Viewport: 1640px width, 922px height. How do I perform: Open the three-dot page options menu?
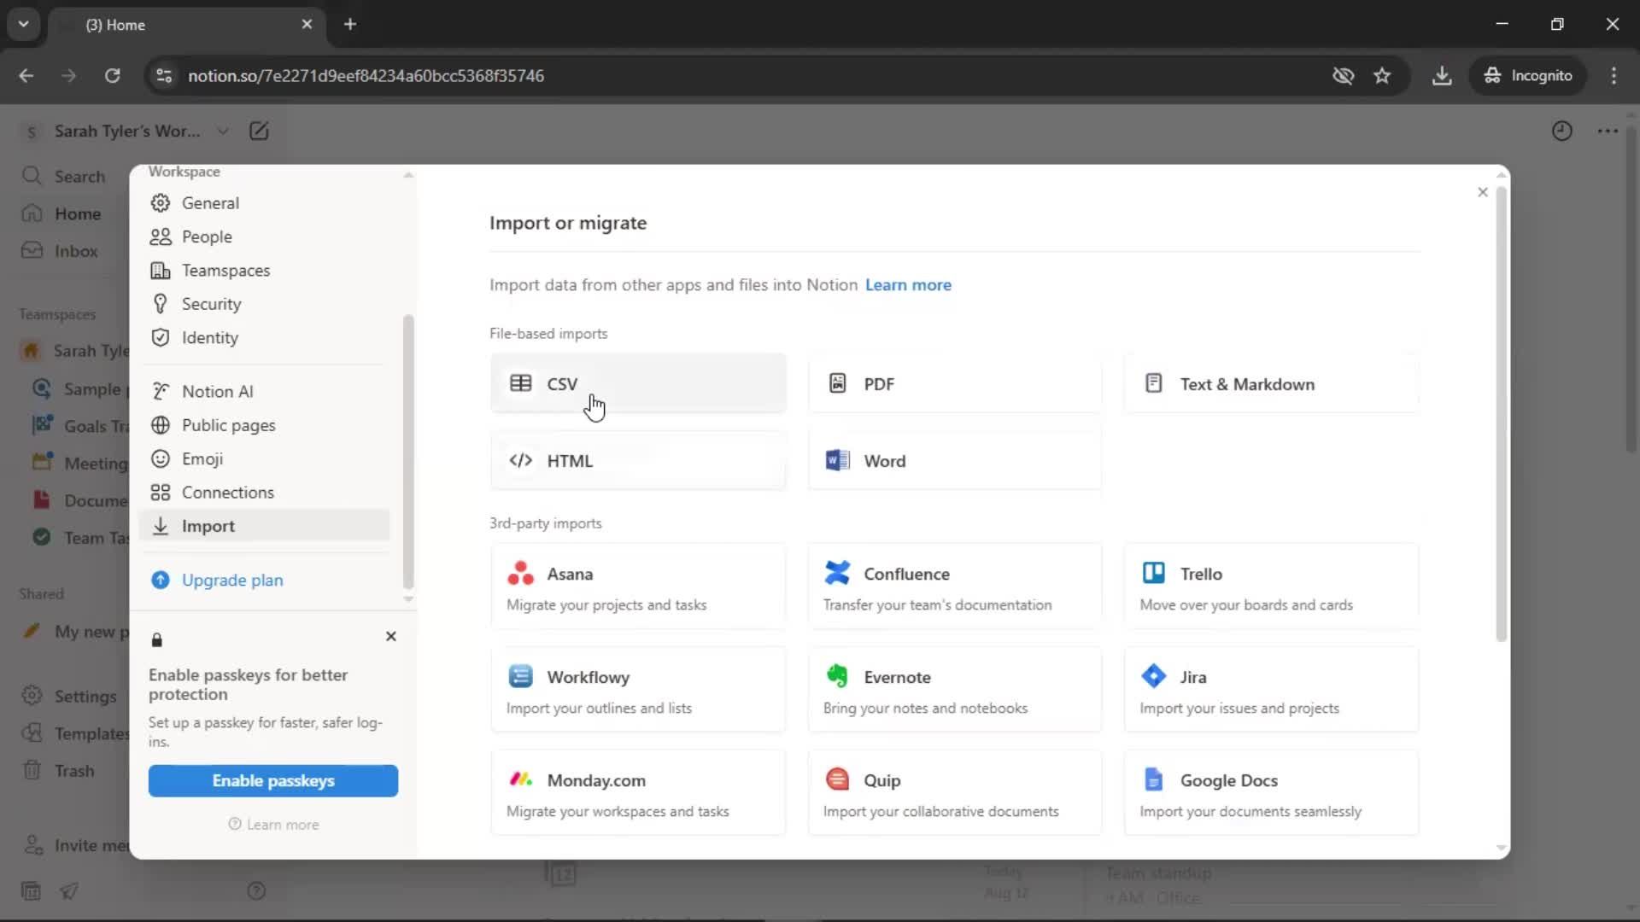click(x=1608, y=131)
